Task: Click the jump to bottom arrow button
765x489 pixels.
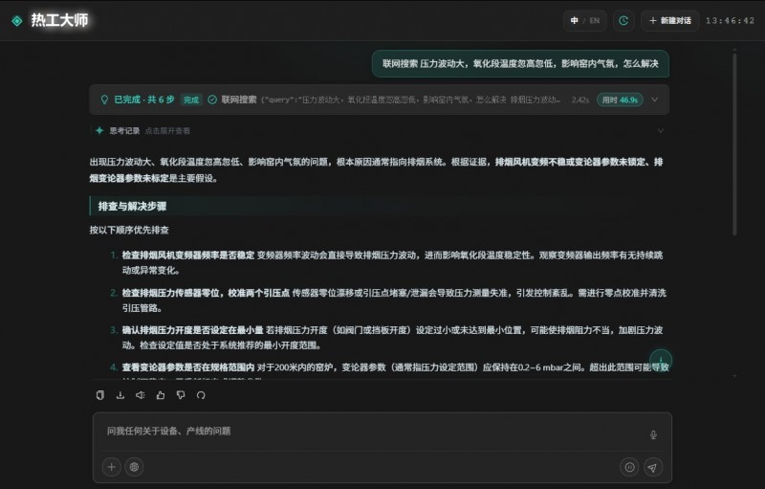Action: pyautogui.click(x=661, y=360)
